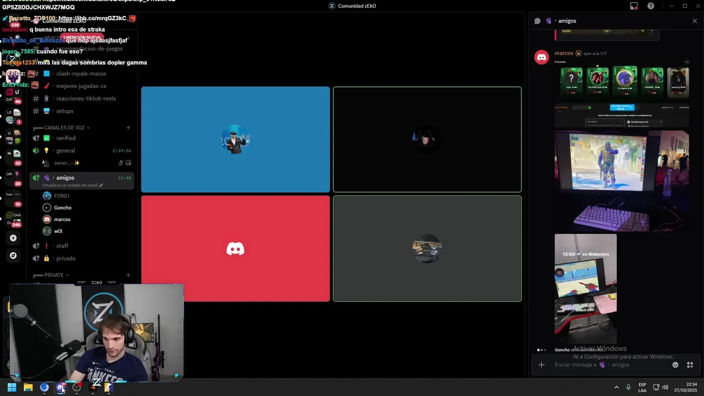The height and width of the screenshot is (396, 704).
Task: Open the blue browser icon on taskbar
Action: 44,387
